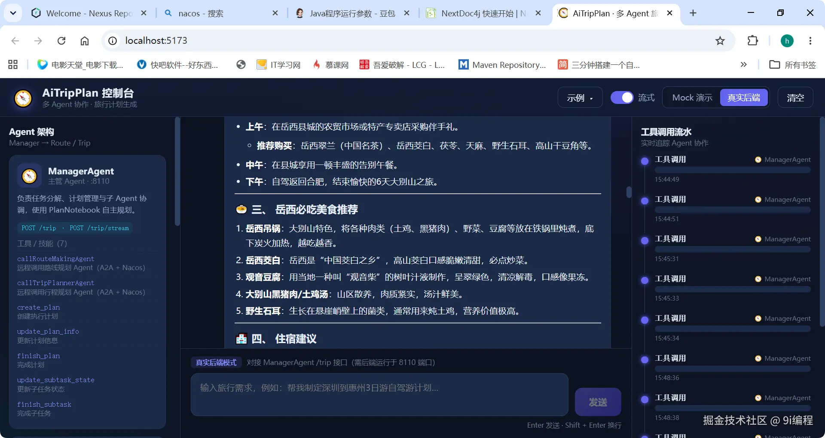Click the globe bookmark icon
Viewport: 825px width, 438px height.
click(x=241, y=65)
